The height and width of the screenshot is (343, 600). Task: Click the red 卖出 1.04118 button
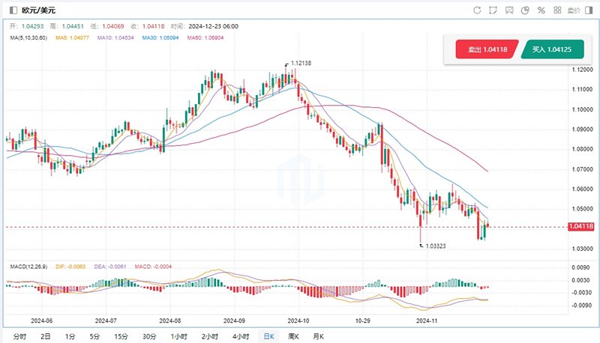coord(485,49)
